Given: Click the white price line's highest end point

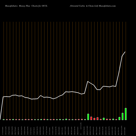Looking at the screenshot, I should 125,52.
